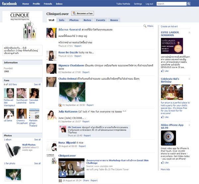Screen dimensions: 199x184
Task: Switch to the Wall tab
Action: 51,20
